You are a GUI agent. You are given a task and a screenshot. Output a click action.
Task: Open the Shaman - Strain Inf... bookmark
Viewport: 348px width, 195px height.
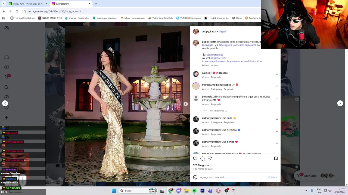pos(77,18)
